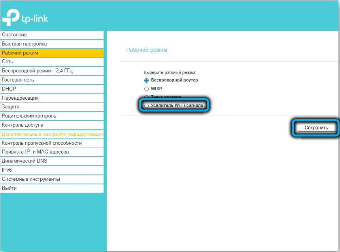Select the Точка доступа radio option
The height and width of the screenshot is (252, 340).
147,97
